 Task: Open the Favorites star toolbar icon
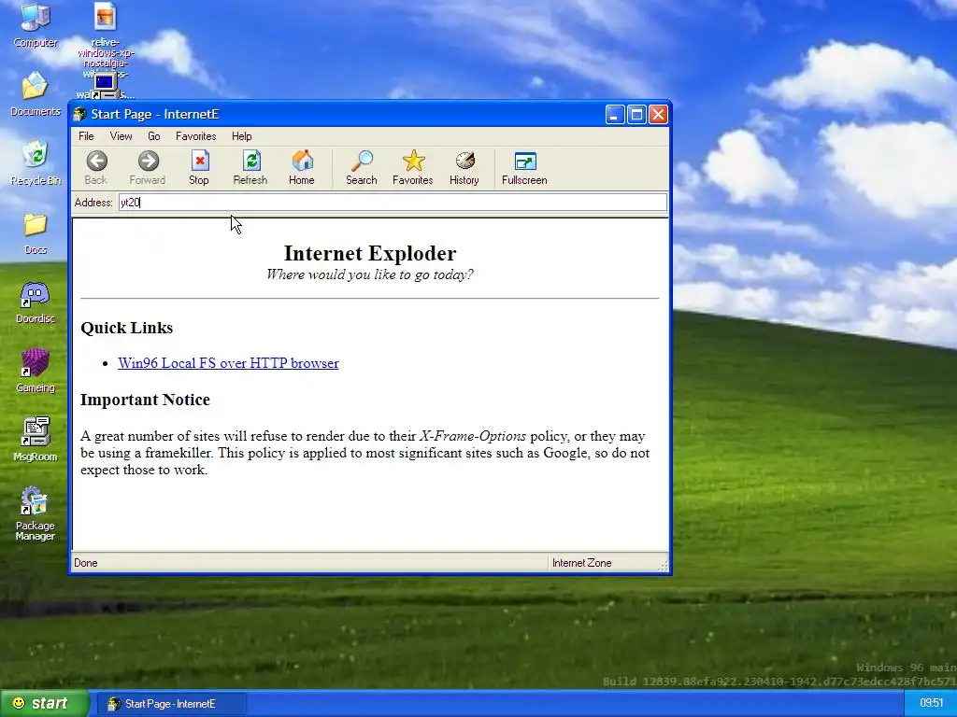point(412,168)
